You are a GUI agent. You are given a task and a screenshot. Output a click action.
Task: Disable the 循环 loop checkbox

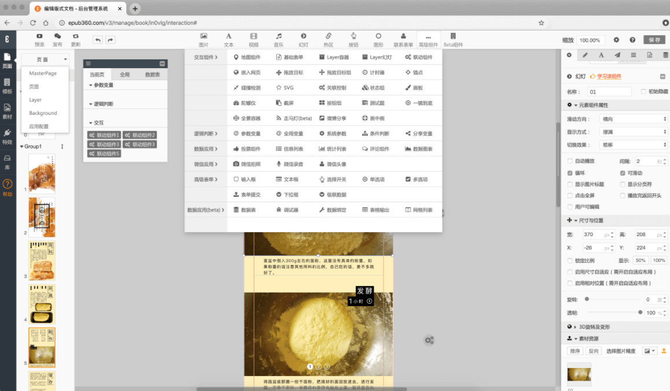click(x=571, y=173)
